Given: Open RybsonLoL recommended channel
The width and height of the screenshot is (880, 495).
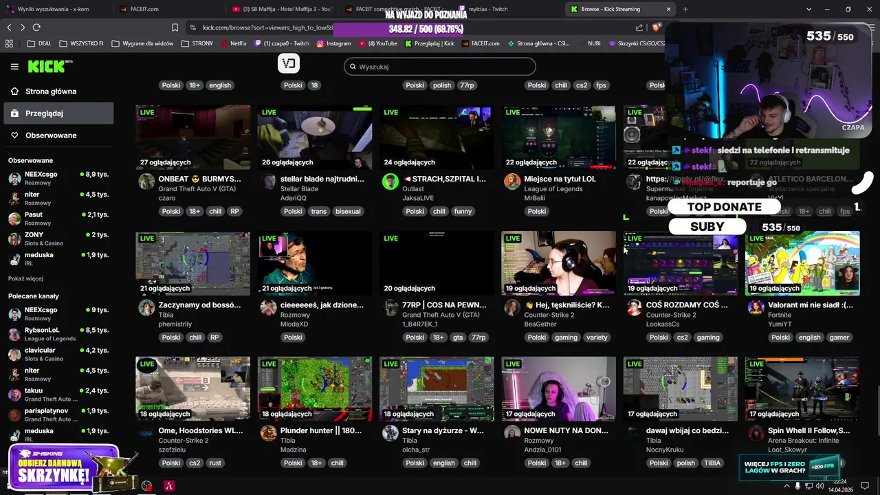Looking at the screenshot, I should coord(58,334).
